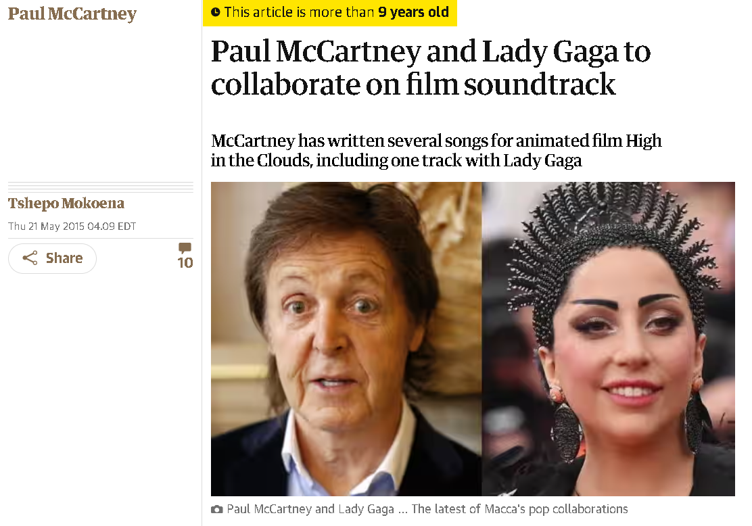Open the Paul McCartney topic link

pos(72,14)
